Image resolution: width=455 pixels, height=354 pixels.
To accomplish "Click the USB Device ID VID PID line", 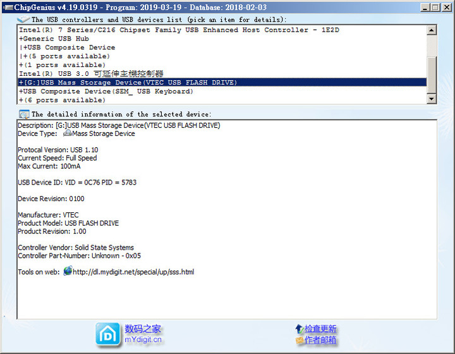I will click(77, 182).
